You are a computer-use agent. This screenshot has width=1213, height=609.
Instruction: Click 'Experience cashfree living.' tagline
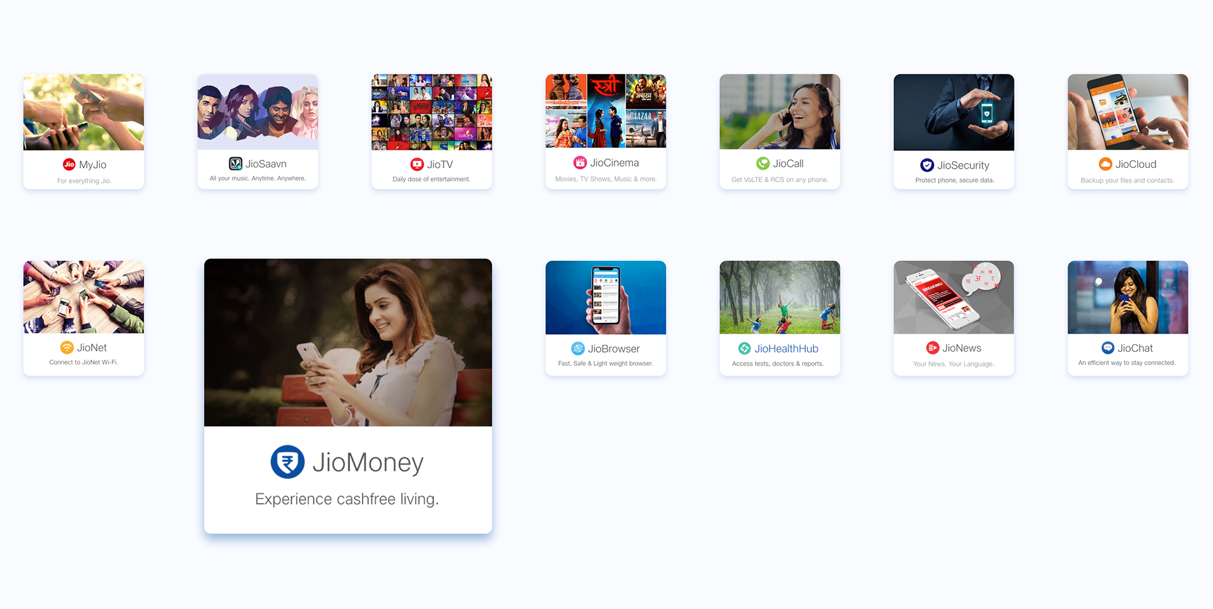pyautogui.click(x=347, y=498)
